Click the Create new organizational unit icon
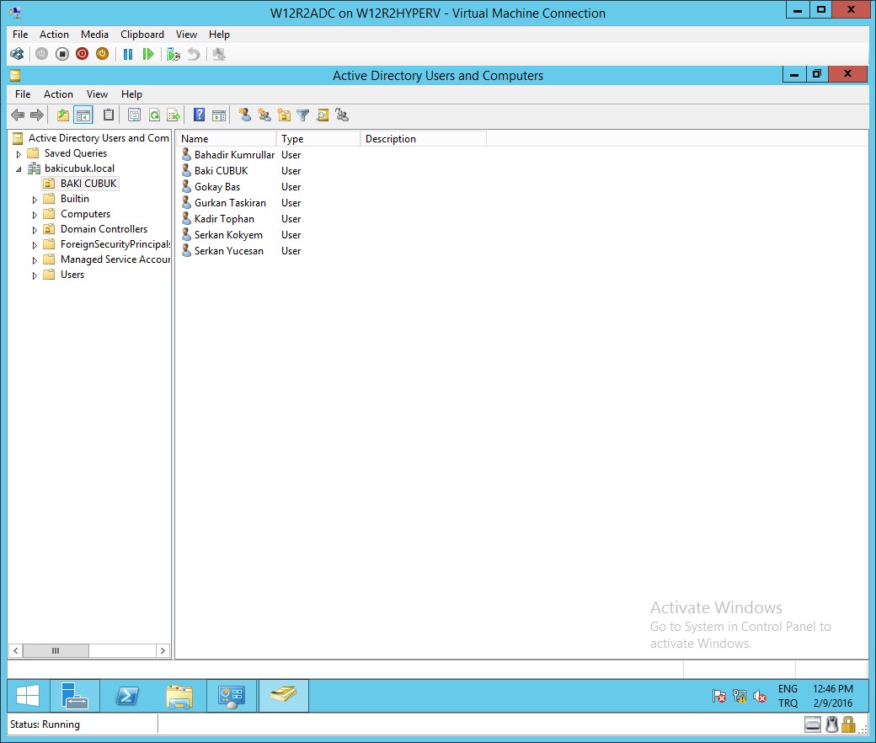This screenshot has width=876, height=743. coord(284,115)
